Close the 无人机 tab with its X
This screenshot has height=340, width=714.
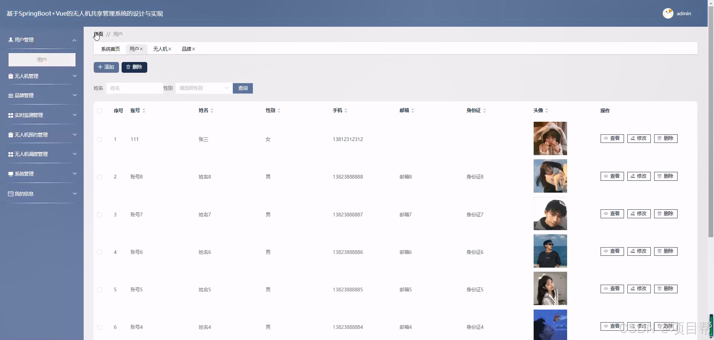coord(170,49)
